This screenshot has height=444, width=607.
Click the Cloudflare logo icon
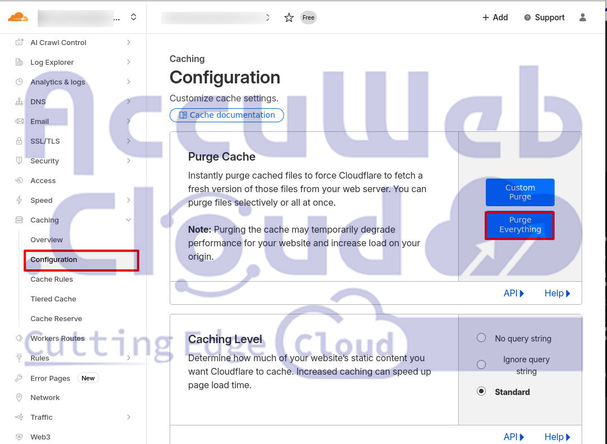[17, 17]
